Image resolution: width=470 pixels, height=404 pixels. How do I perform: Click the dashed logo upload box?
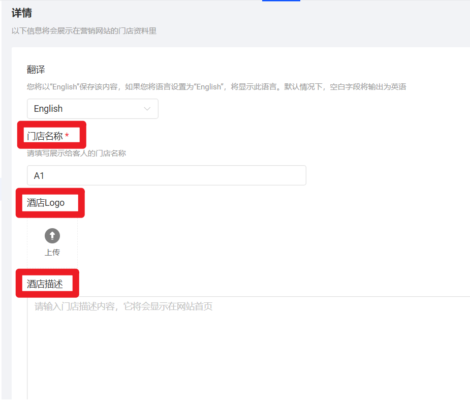click(x=52, y=243)
